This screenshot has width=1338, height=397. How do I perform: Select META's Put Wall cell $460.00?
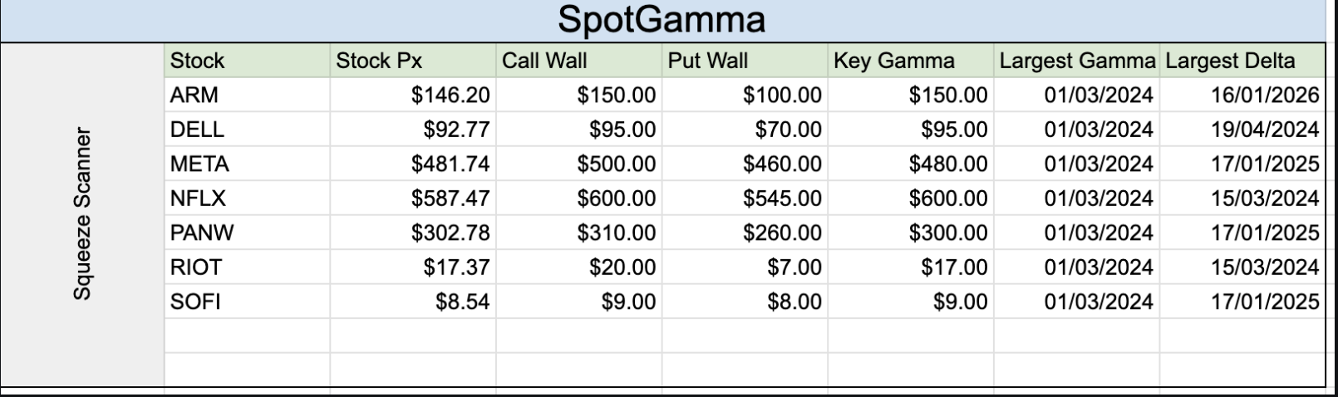pos(745,164)
